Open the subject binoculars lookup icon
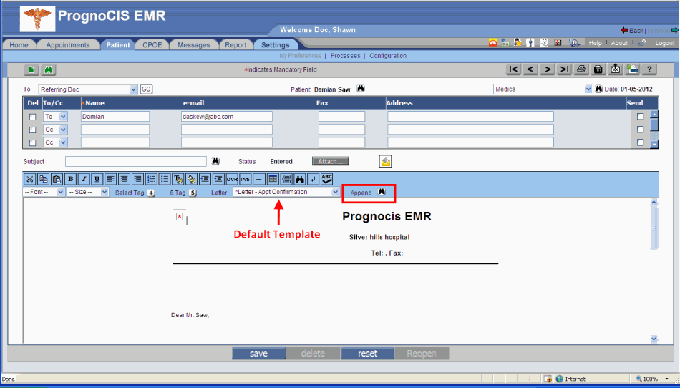Screen dimensions: 680x388 tap(215, 161)
